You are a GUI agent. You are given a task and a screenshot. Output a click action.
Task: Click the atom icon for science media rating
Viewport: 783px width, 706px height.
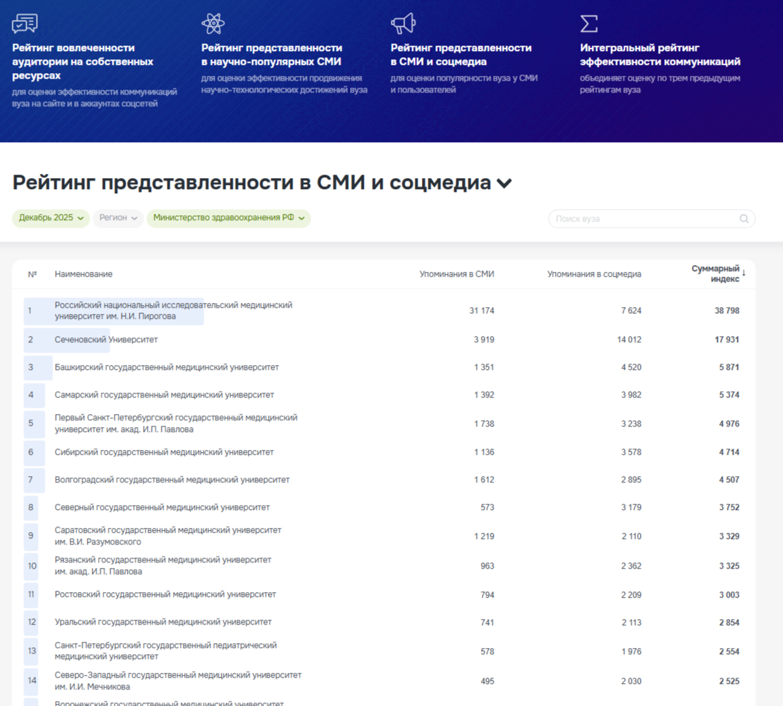pyautogui.click(x=213, y=23)
